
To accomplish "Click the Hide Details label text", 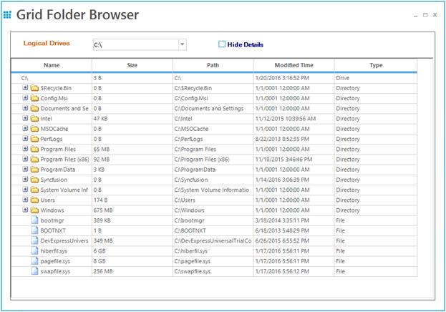I will 245,44.
